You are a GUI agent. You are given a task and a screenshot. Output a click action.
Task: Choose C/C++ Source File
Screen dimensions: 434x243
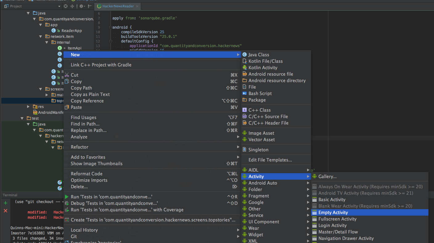(276, 117)
